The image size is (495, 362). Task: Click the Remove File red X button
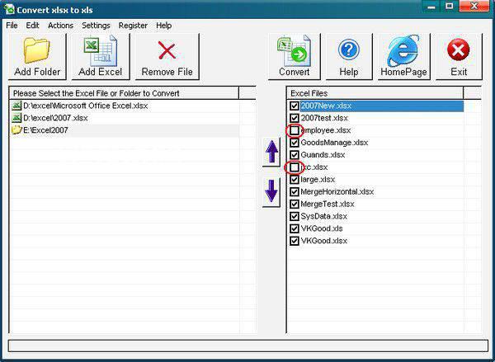pyautogui.click(x=167, y=57)
